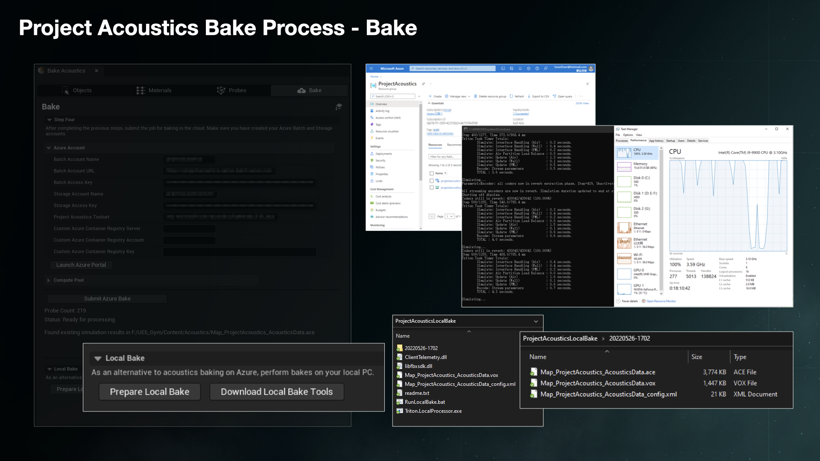Open ProjectAcousticsLocalBake folder dropdown chevron
The width and height of the screenshot is (820, 461).
coord(536,321)
